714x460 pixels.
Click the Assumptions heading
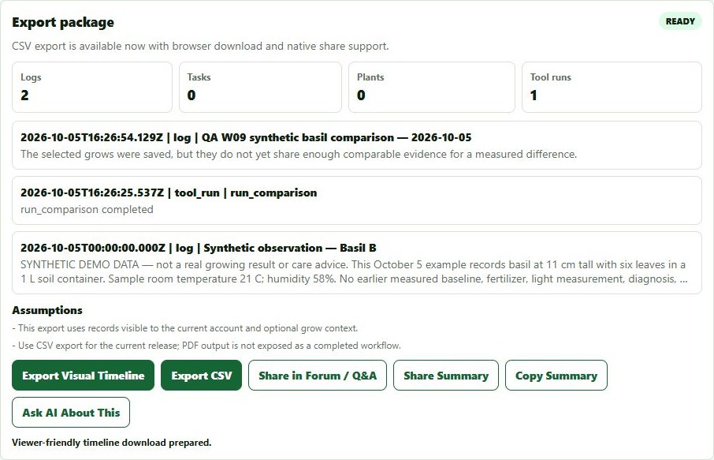click(47, 310)
